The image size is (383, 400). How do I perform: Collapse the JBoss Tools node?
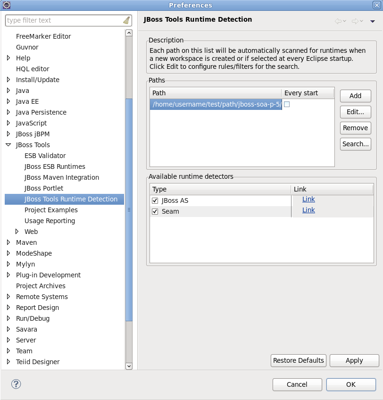pos(8,145)
